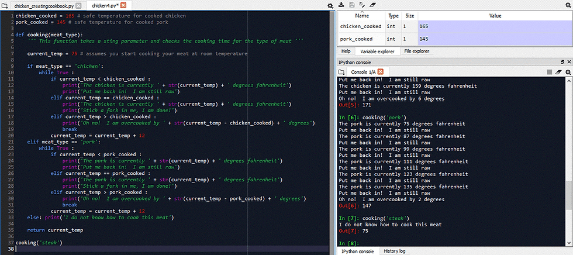This screenshot has height=255, width=573.
Task: Select the IPython console bottom tab
Action: (358, 251)
